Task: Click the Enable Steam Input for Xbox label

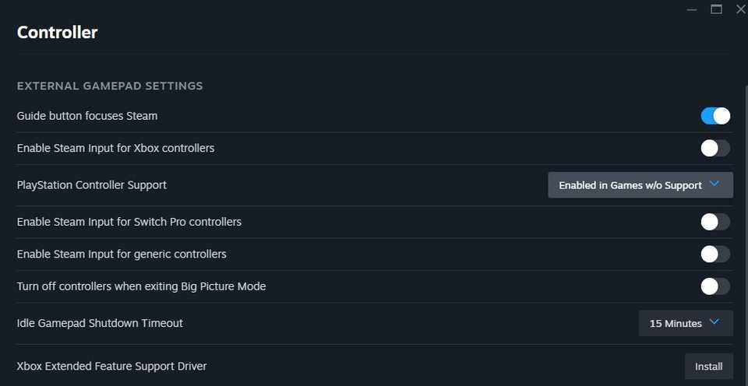Action: (115, 148)
